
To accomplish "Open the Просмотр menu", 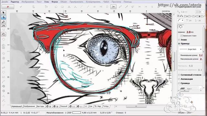I will (116, 2).
